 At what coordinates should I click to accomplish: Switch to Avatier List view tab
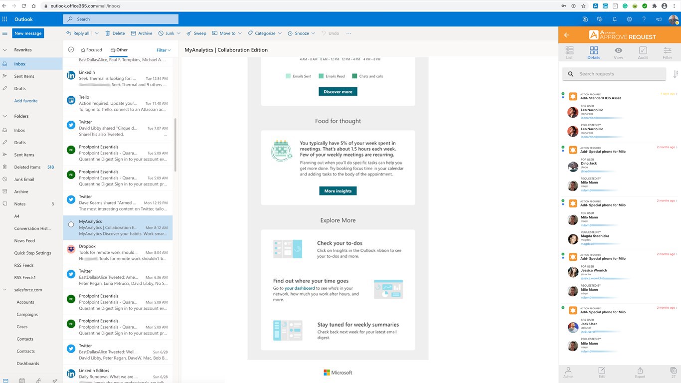coord(569,53)
